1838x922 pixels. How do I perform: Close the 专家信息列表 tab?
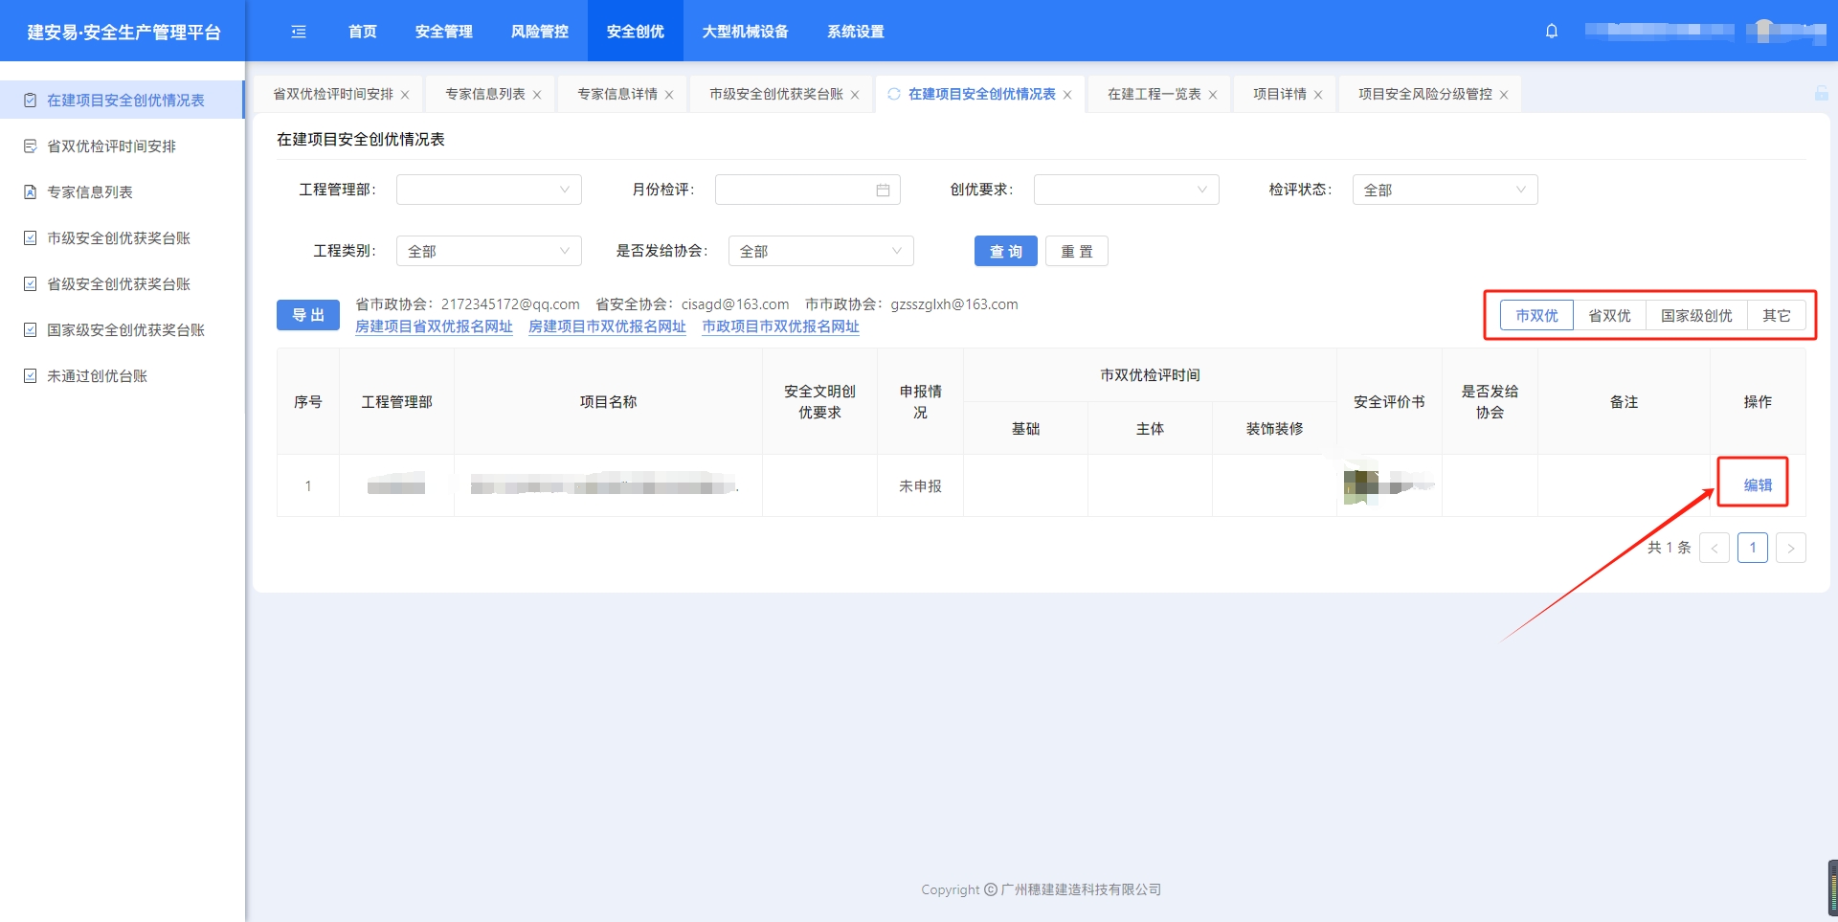[537, 95]
